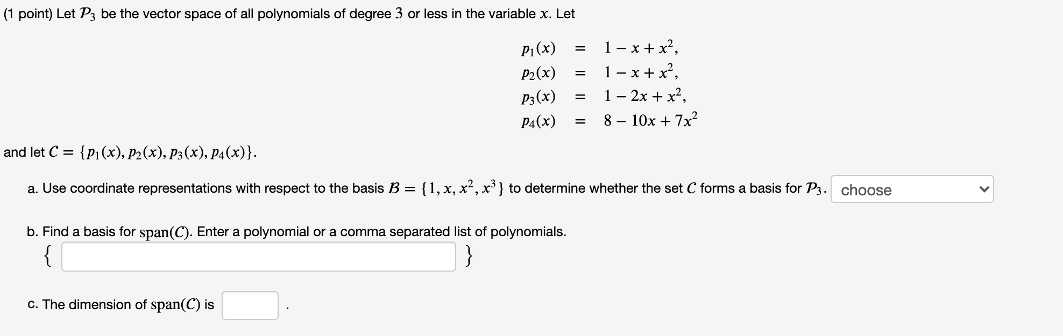
Task: Click the 8 − 10x + 7x² expression
Action: pyautogui.click(x=651, y=120)
